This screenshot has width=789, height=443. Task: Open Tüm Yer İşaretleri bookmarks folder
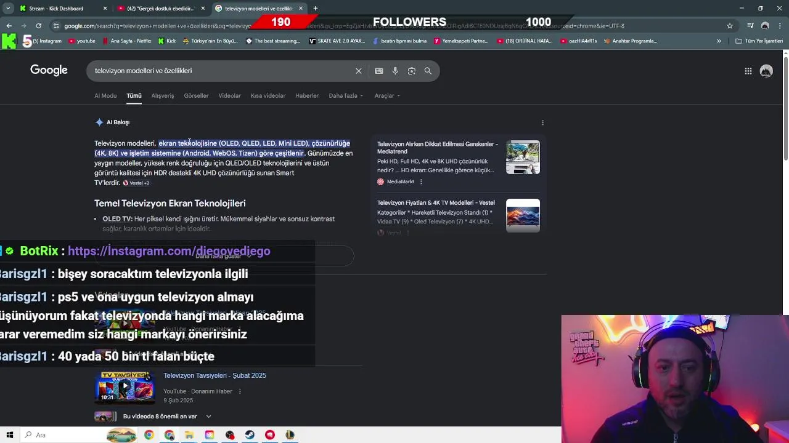(759, 41)
